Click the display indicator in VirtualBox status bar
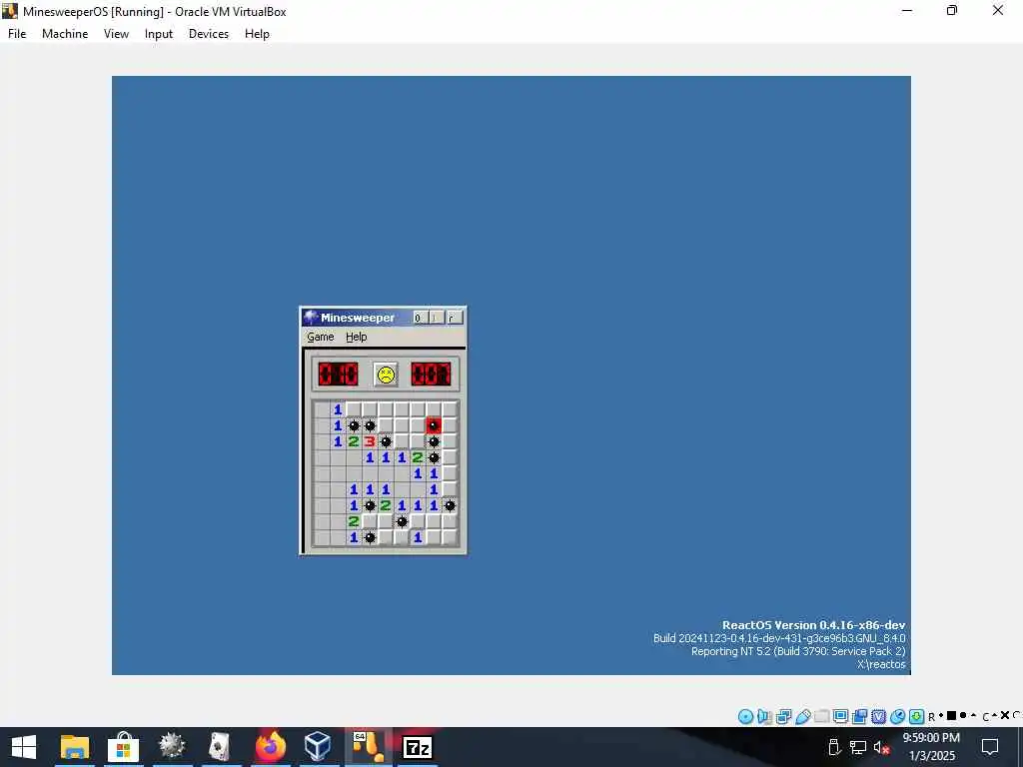This screenshot has height=767, width=1023. 840,717
